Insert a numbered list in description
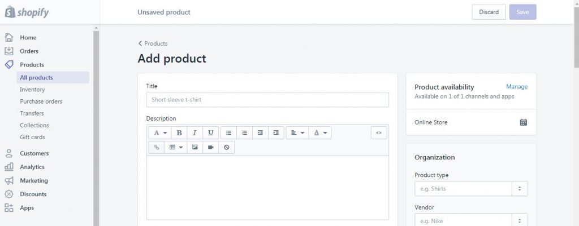This screenshot has height=226, width=579. 244,133
